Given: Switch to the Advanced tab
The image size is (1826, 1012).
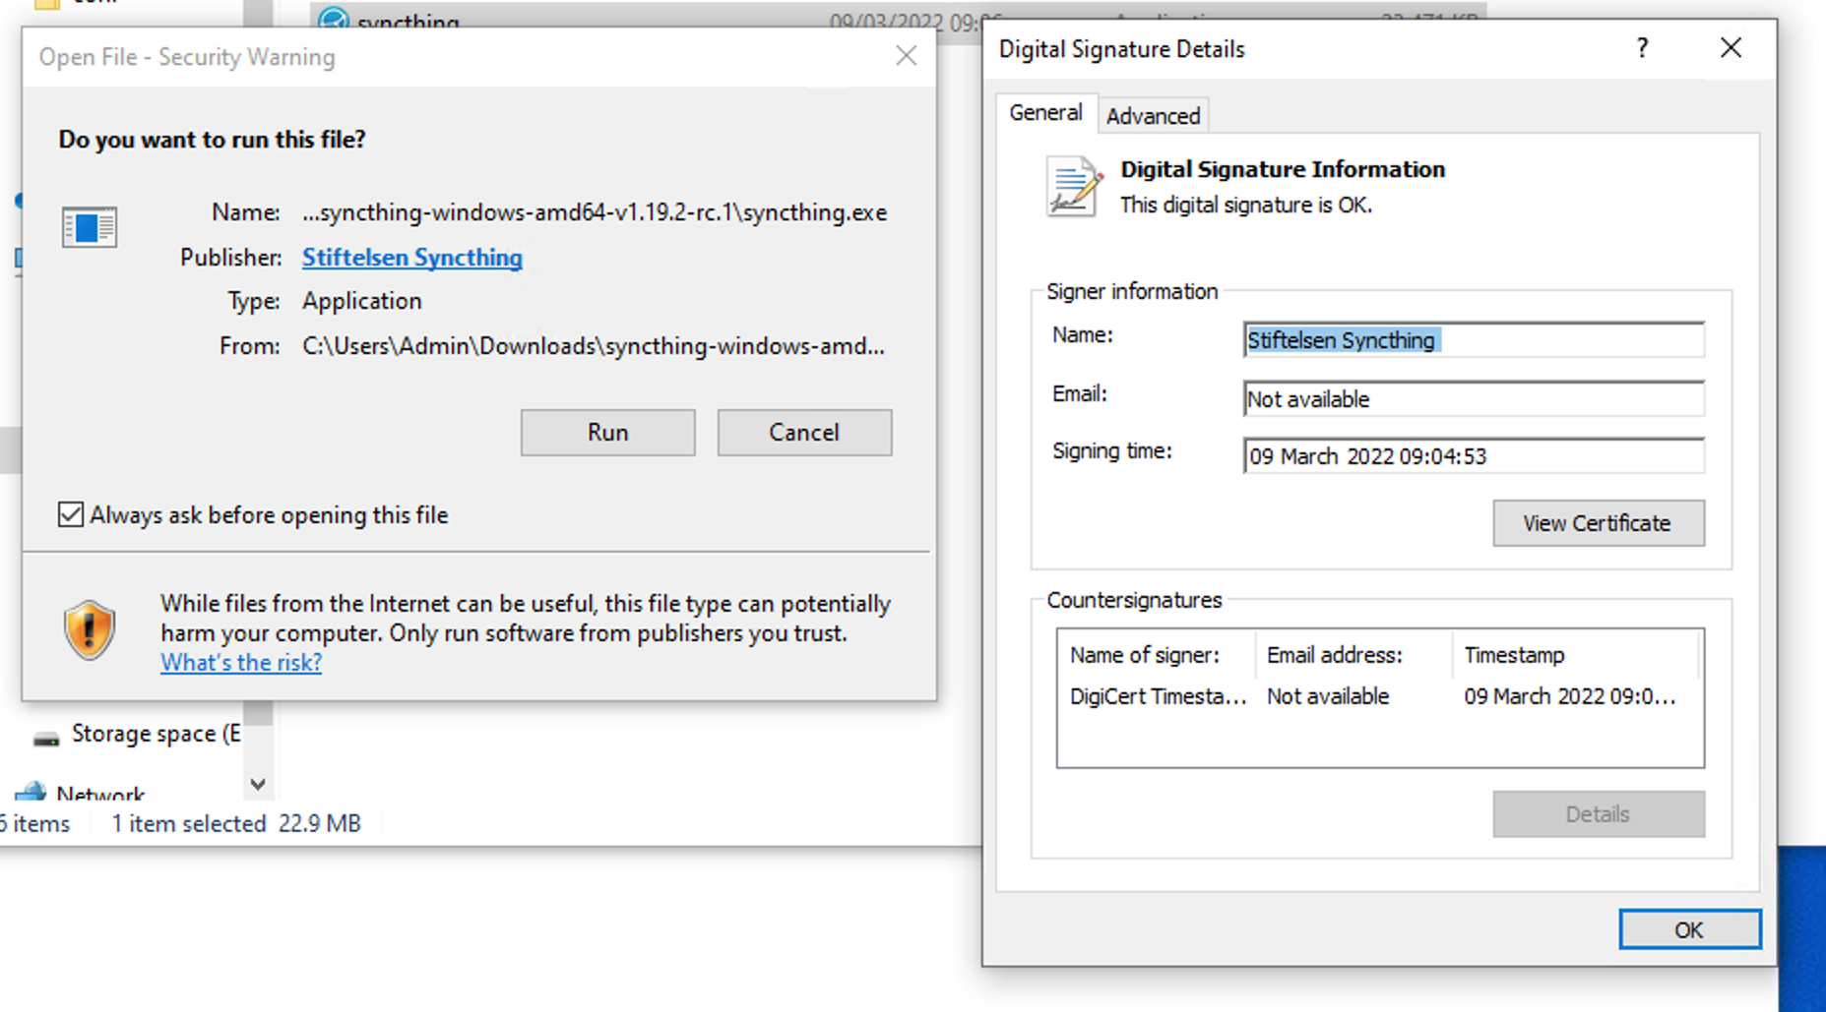Looking at the screenshot, I should pos(1153,115).
